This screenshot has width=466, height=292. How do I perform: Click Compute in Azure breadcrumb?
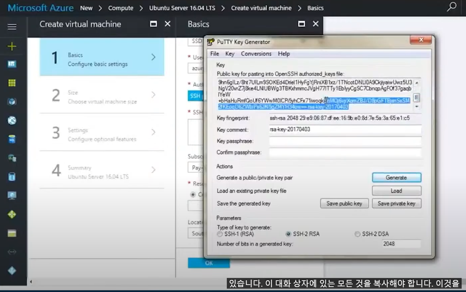(121, 8)
